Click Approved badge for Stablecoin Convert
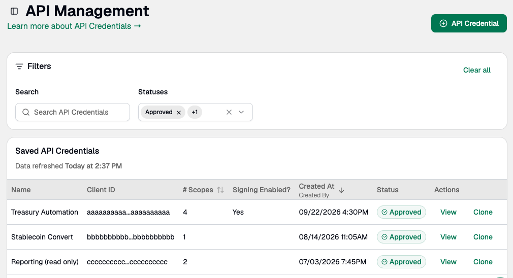 (x=401, y=237)
